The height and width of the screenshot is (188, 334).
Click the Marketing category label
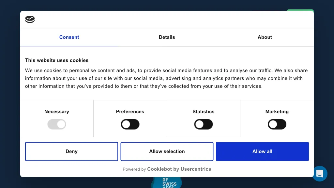[x=277, y=112]
